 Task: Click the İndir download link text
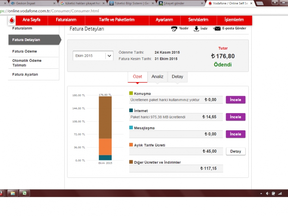coord(204,28)
